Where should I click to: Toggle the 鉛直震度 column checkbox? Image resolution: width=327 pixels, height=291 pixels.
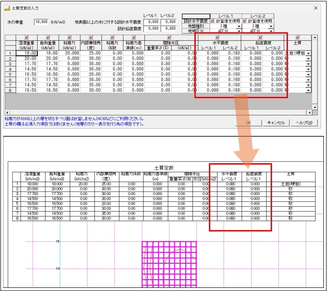(x=260, y=37)
